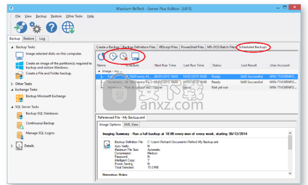Select the Image Options tab
The height and width of the screenshot is (185, 308).
click(x=110, y=124)
